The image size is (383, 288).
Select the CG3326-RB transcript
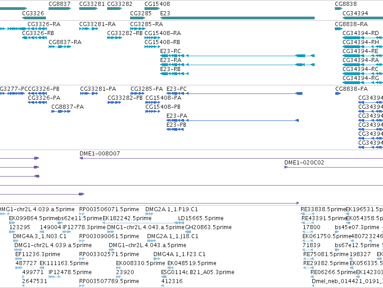pos(34,38)
